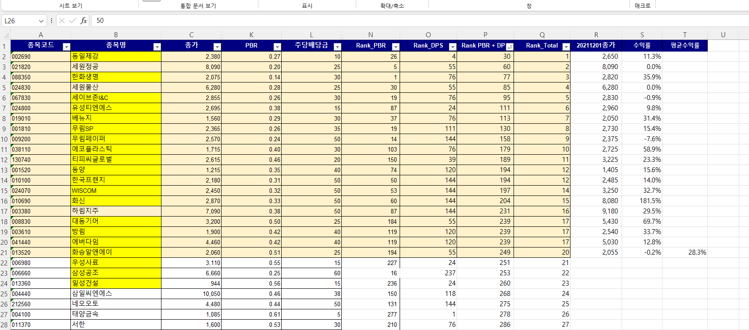Select column A header
This screenshot has width=749, height=330.
(x=41, y=35)
